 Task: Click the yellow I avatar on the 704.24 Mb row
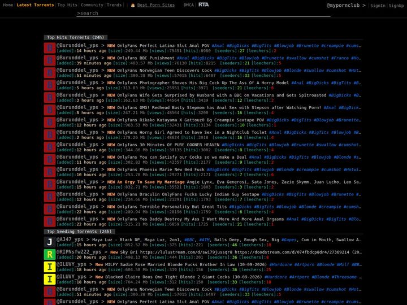(x=50, y=280)
